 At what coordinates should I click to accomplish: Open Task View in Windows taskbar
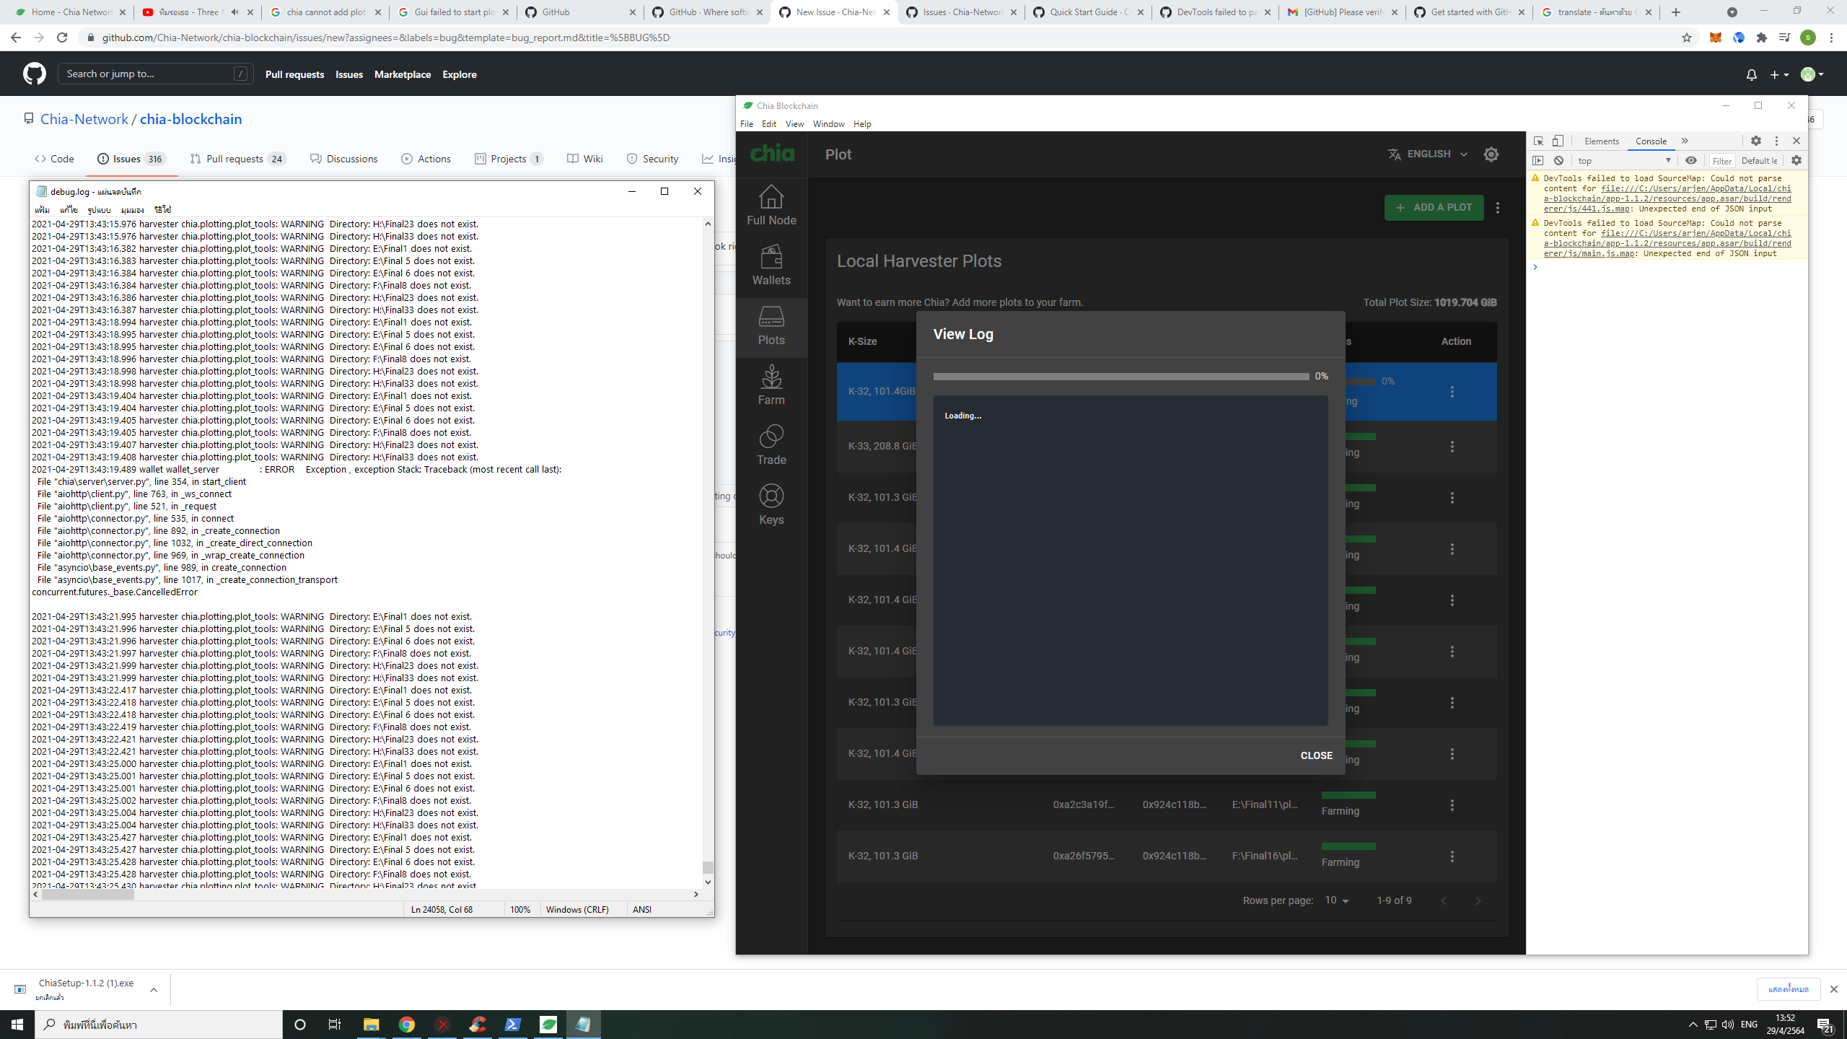[x=335, y=1025]
